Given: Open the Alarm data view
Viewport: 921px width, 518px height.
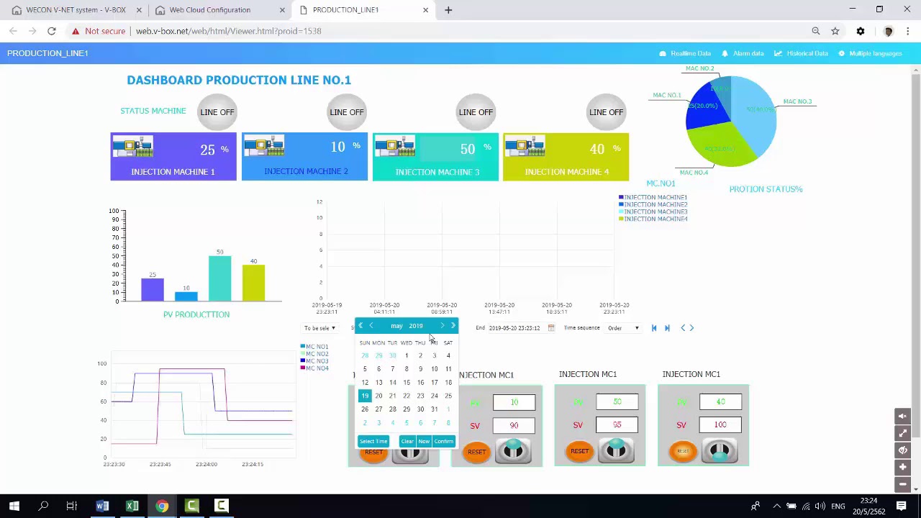Looking at the screenshot, I should [743, 53].
